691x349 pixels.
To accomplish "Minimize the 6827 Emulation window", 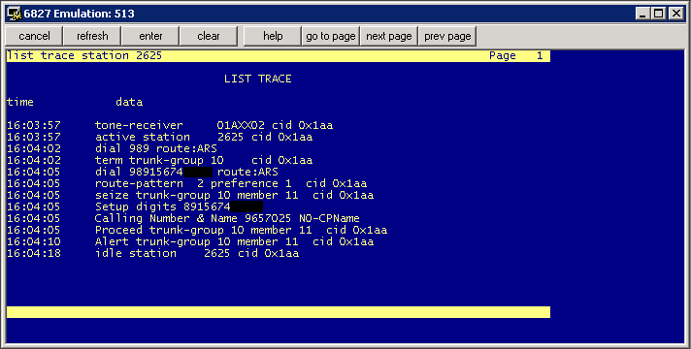I will tap(643, 14).
